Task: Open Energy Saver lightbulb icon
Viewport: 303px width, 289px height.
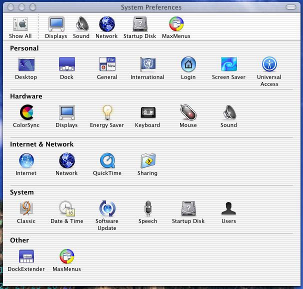Action: (107, 112)
